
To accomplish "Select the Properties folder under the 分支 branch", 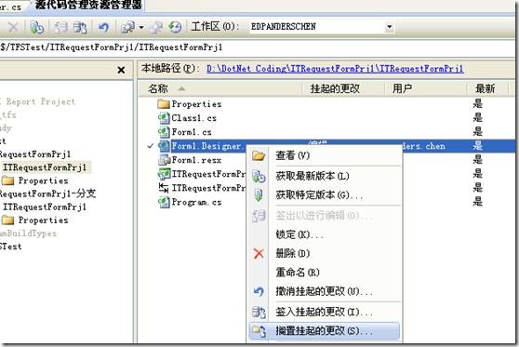I will click(44, 220).
